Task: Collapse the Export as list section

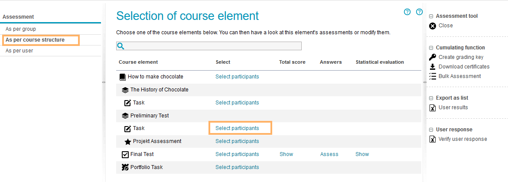Action: 431,98
